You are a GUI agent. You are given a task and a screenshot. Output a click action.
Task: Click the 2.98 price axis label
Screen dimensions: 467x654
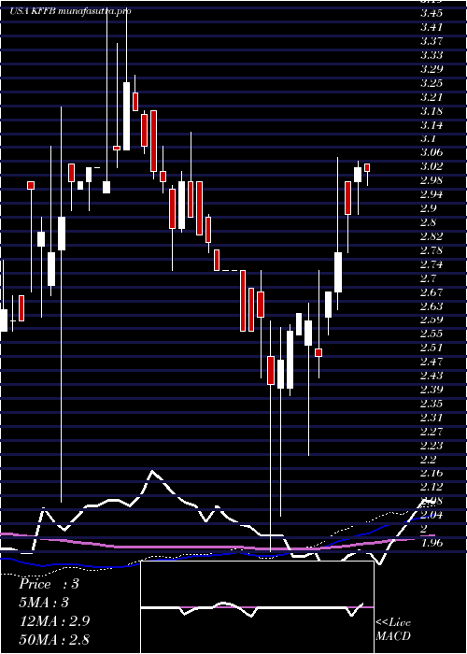[432, 180]
